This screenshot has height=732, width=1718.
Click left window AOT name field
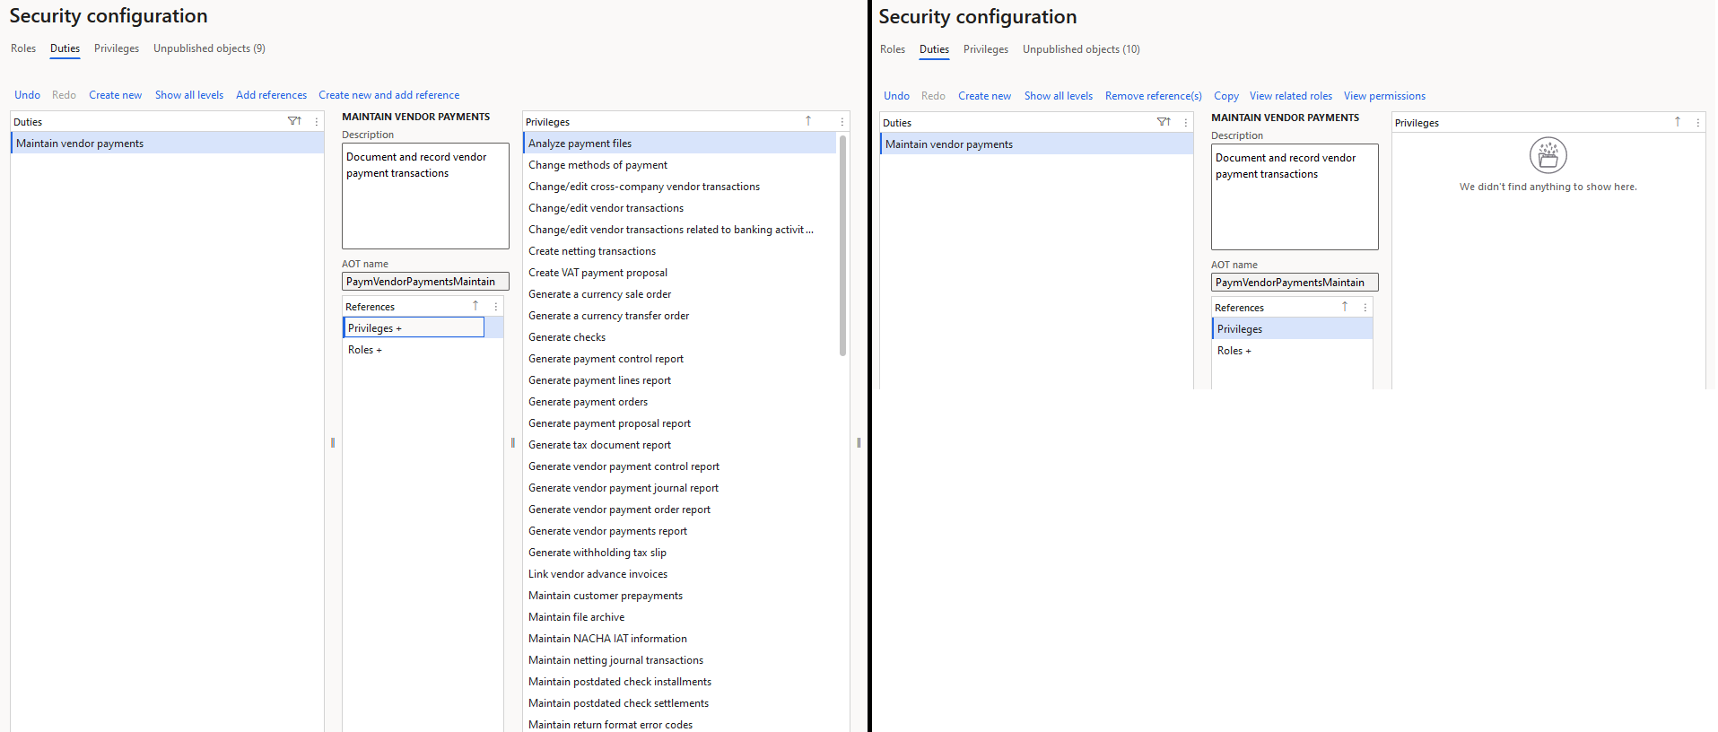pyautogui.click(x=425, y=282)
